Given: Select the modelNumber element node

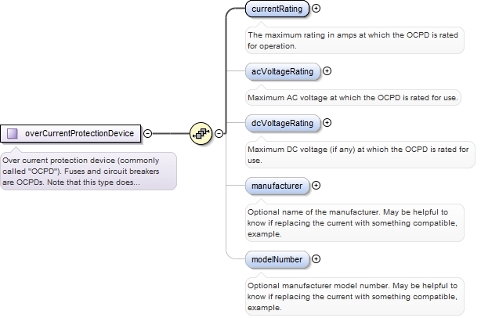Looking at the screenshot, I should [277, 259].
